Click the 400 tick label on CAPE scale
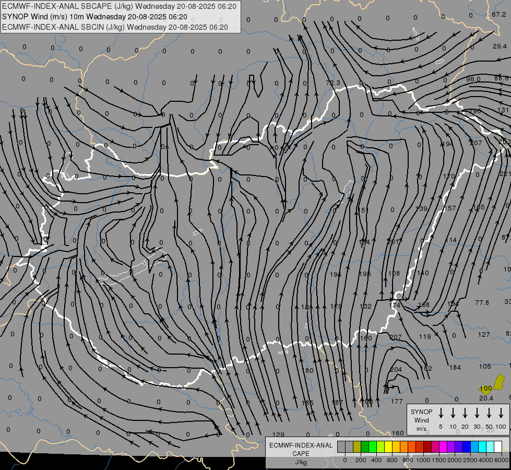The height and width of the screenshot is (470, 511). 376,460
